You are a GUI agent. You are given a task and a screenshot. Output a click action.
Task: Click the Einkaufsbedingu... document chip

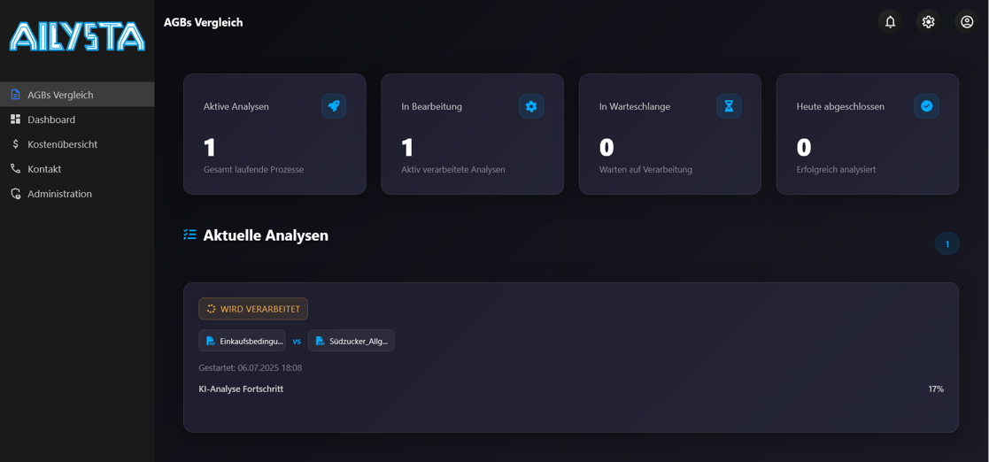click(243, 341)
